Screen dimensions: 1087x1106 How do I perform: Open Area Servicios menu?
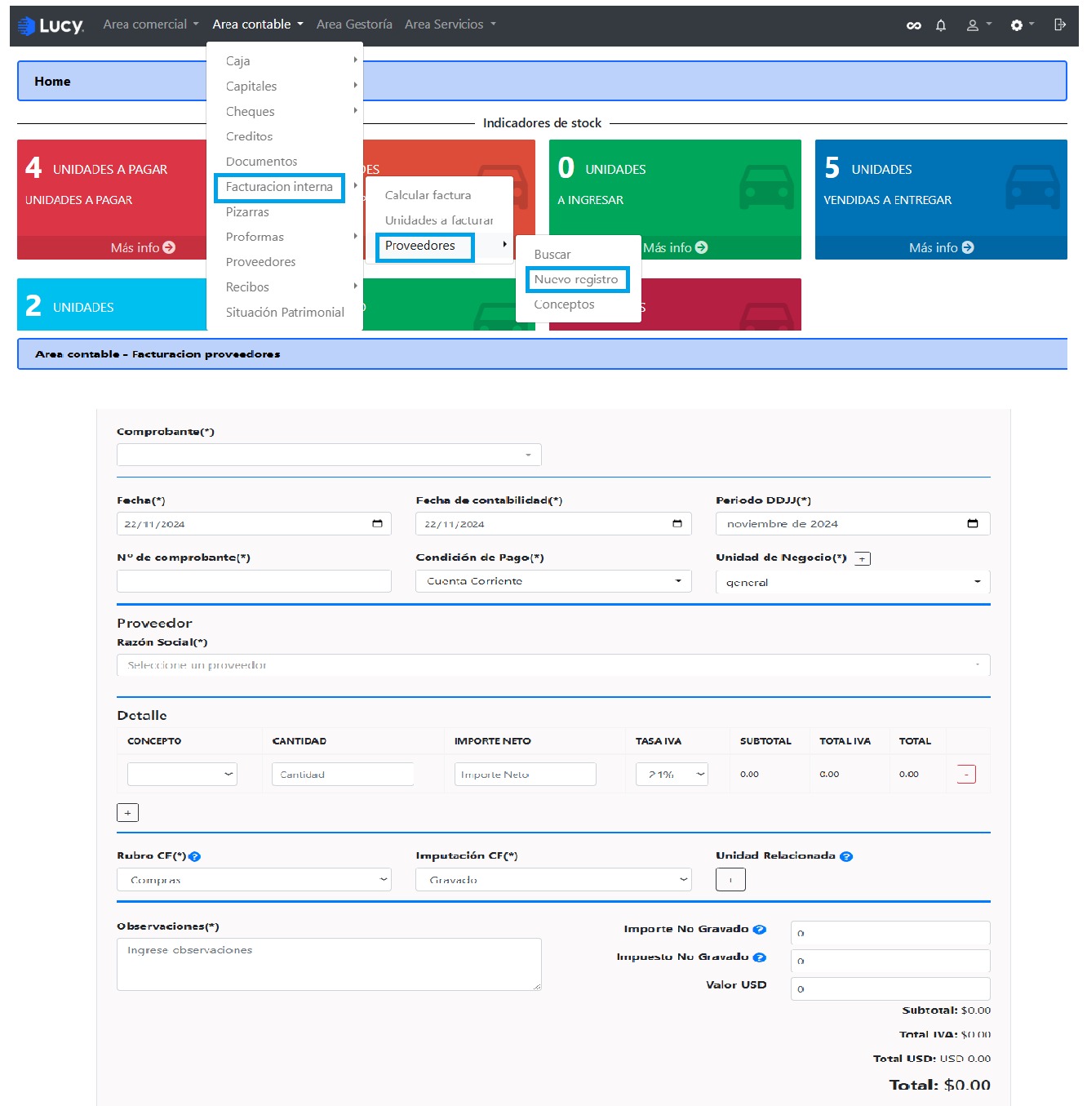(450, 24)
